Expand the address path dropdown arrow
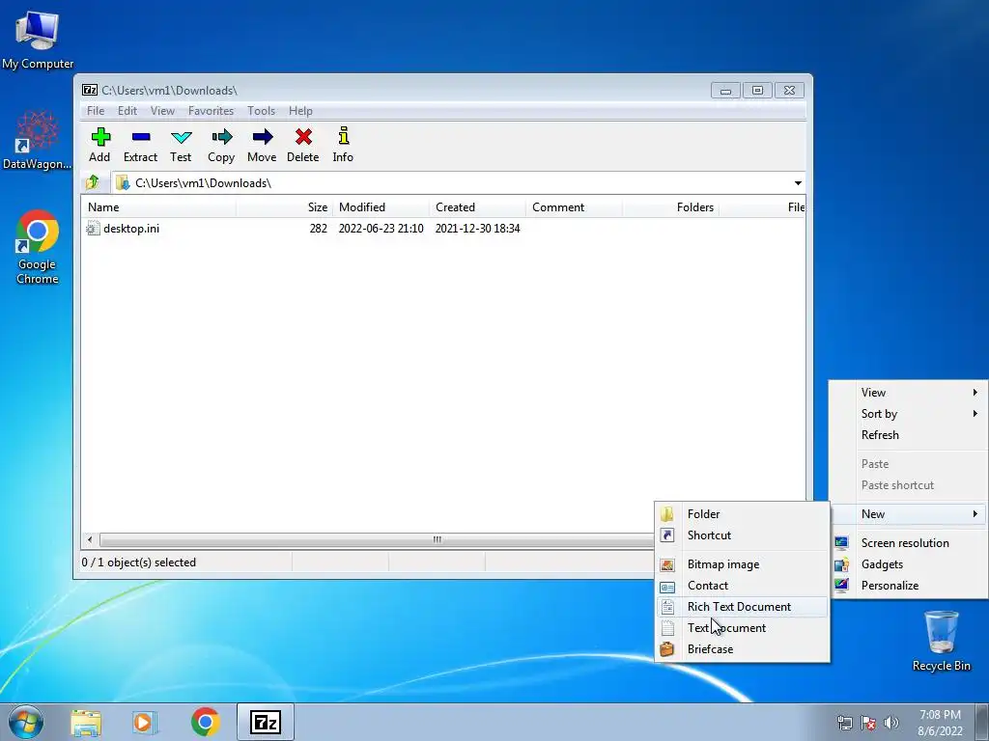Image resolution: width=989 pixels, height=741 pixels. click(x=798, y=183)
